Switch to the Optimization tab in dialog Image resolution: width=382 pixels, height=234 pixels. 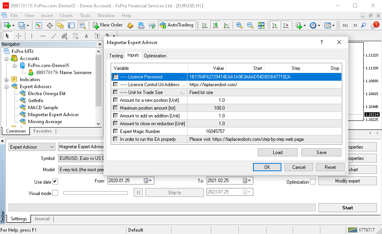click(x=155, y=56)
